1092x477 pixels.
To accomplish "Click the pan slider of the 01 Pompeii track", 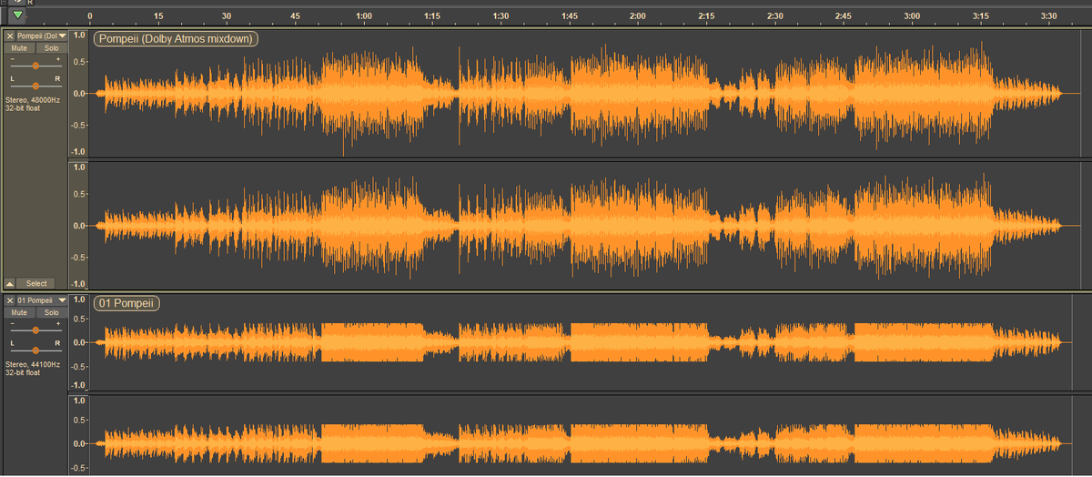I will [35, 350].
